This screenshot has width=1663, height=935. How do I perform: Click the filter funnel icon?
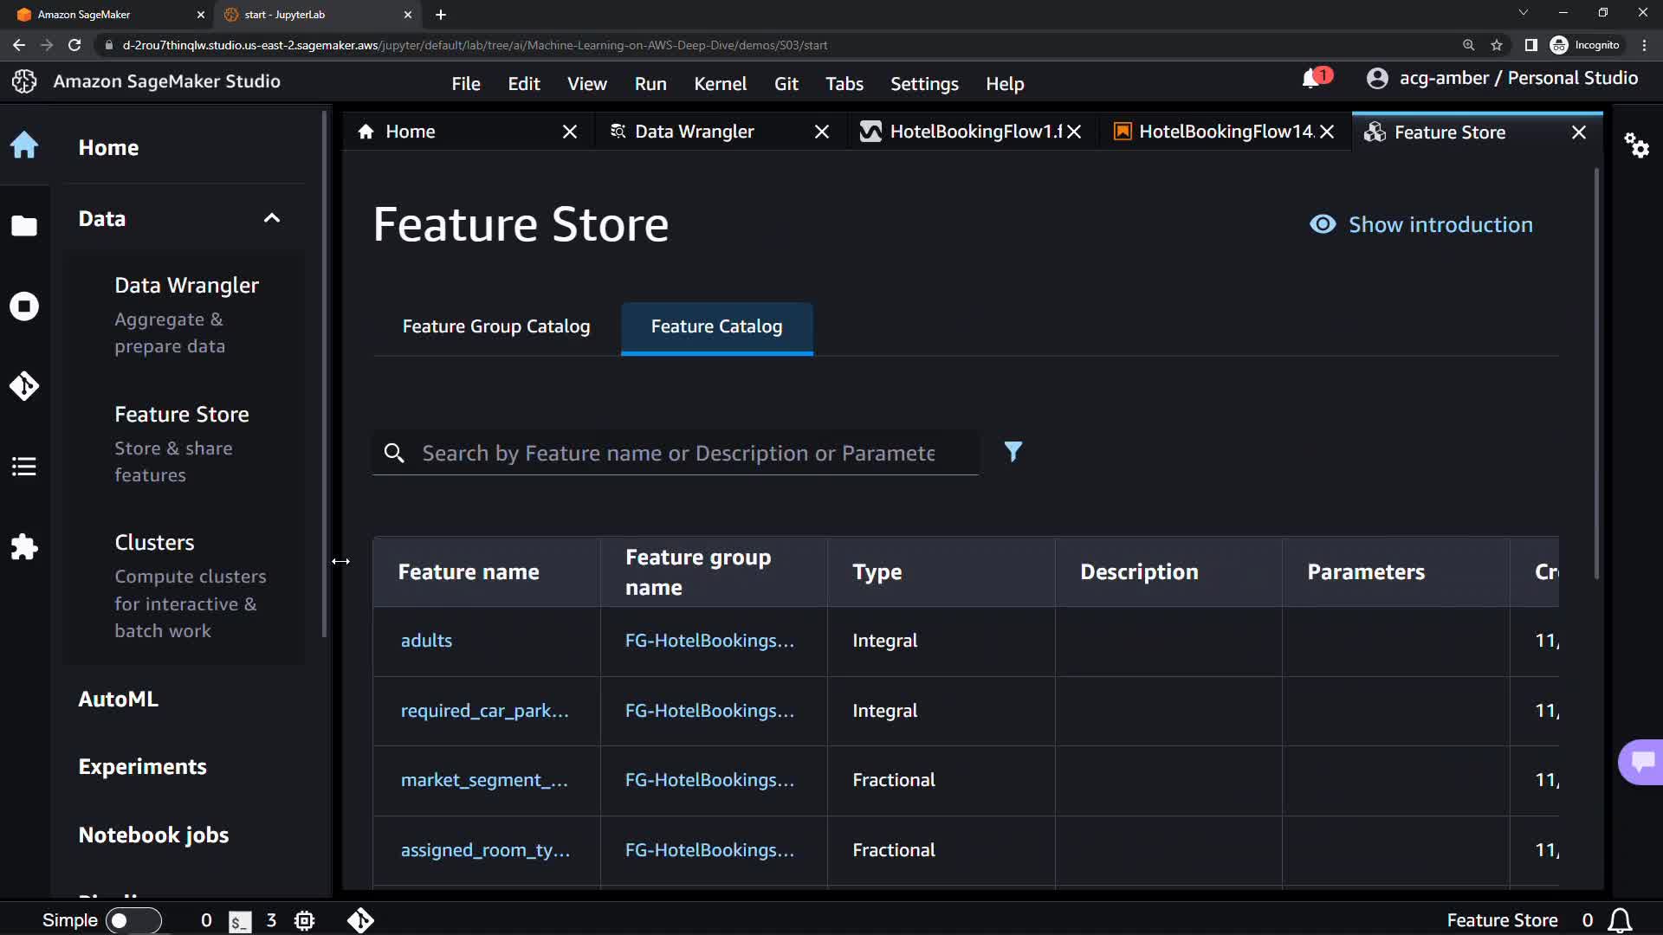pos(1013,452)
